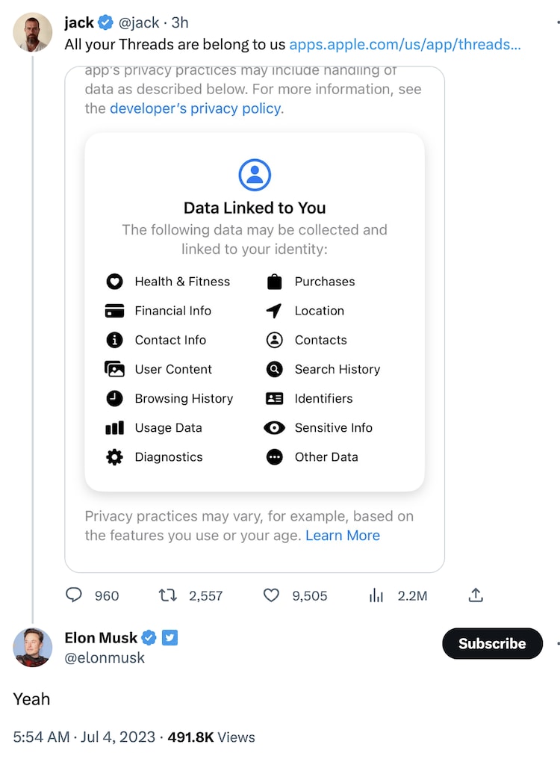
Task: Subscribe to Elon Musk
Action: coord(491,643)
